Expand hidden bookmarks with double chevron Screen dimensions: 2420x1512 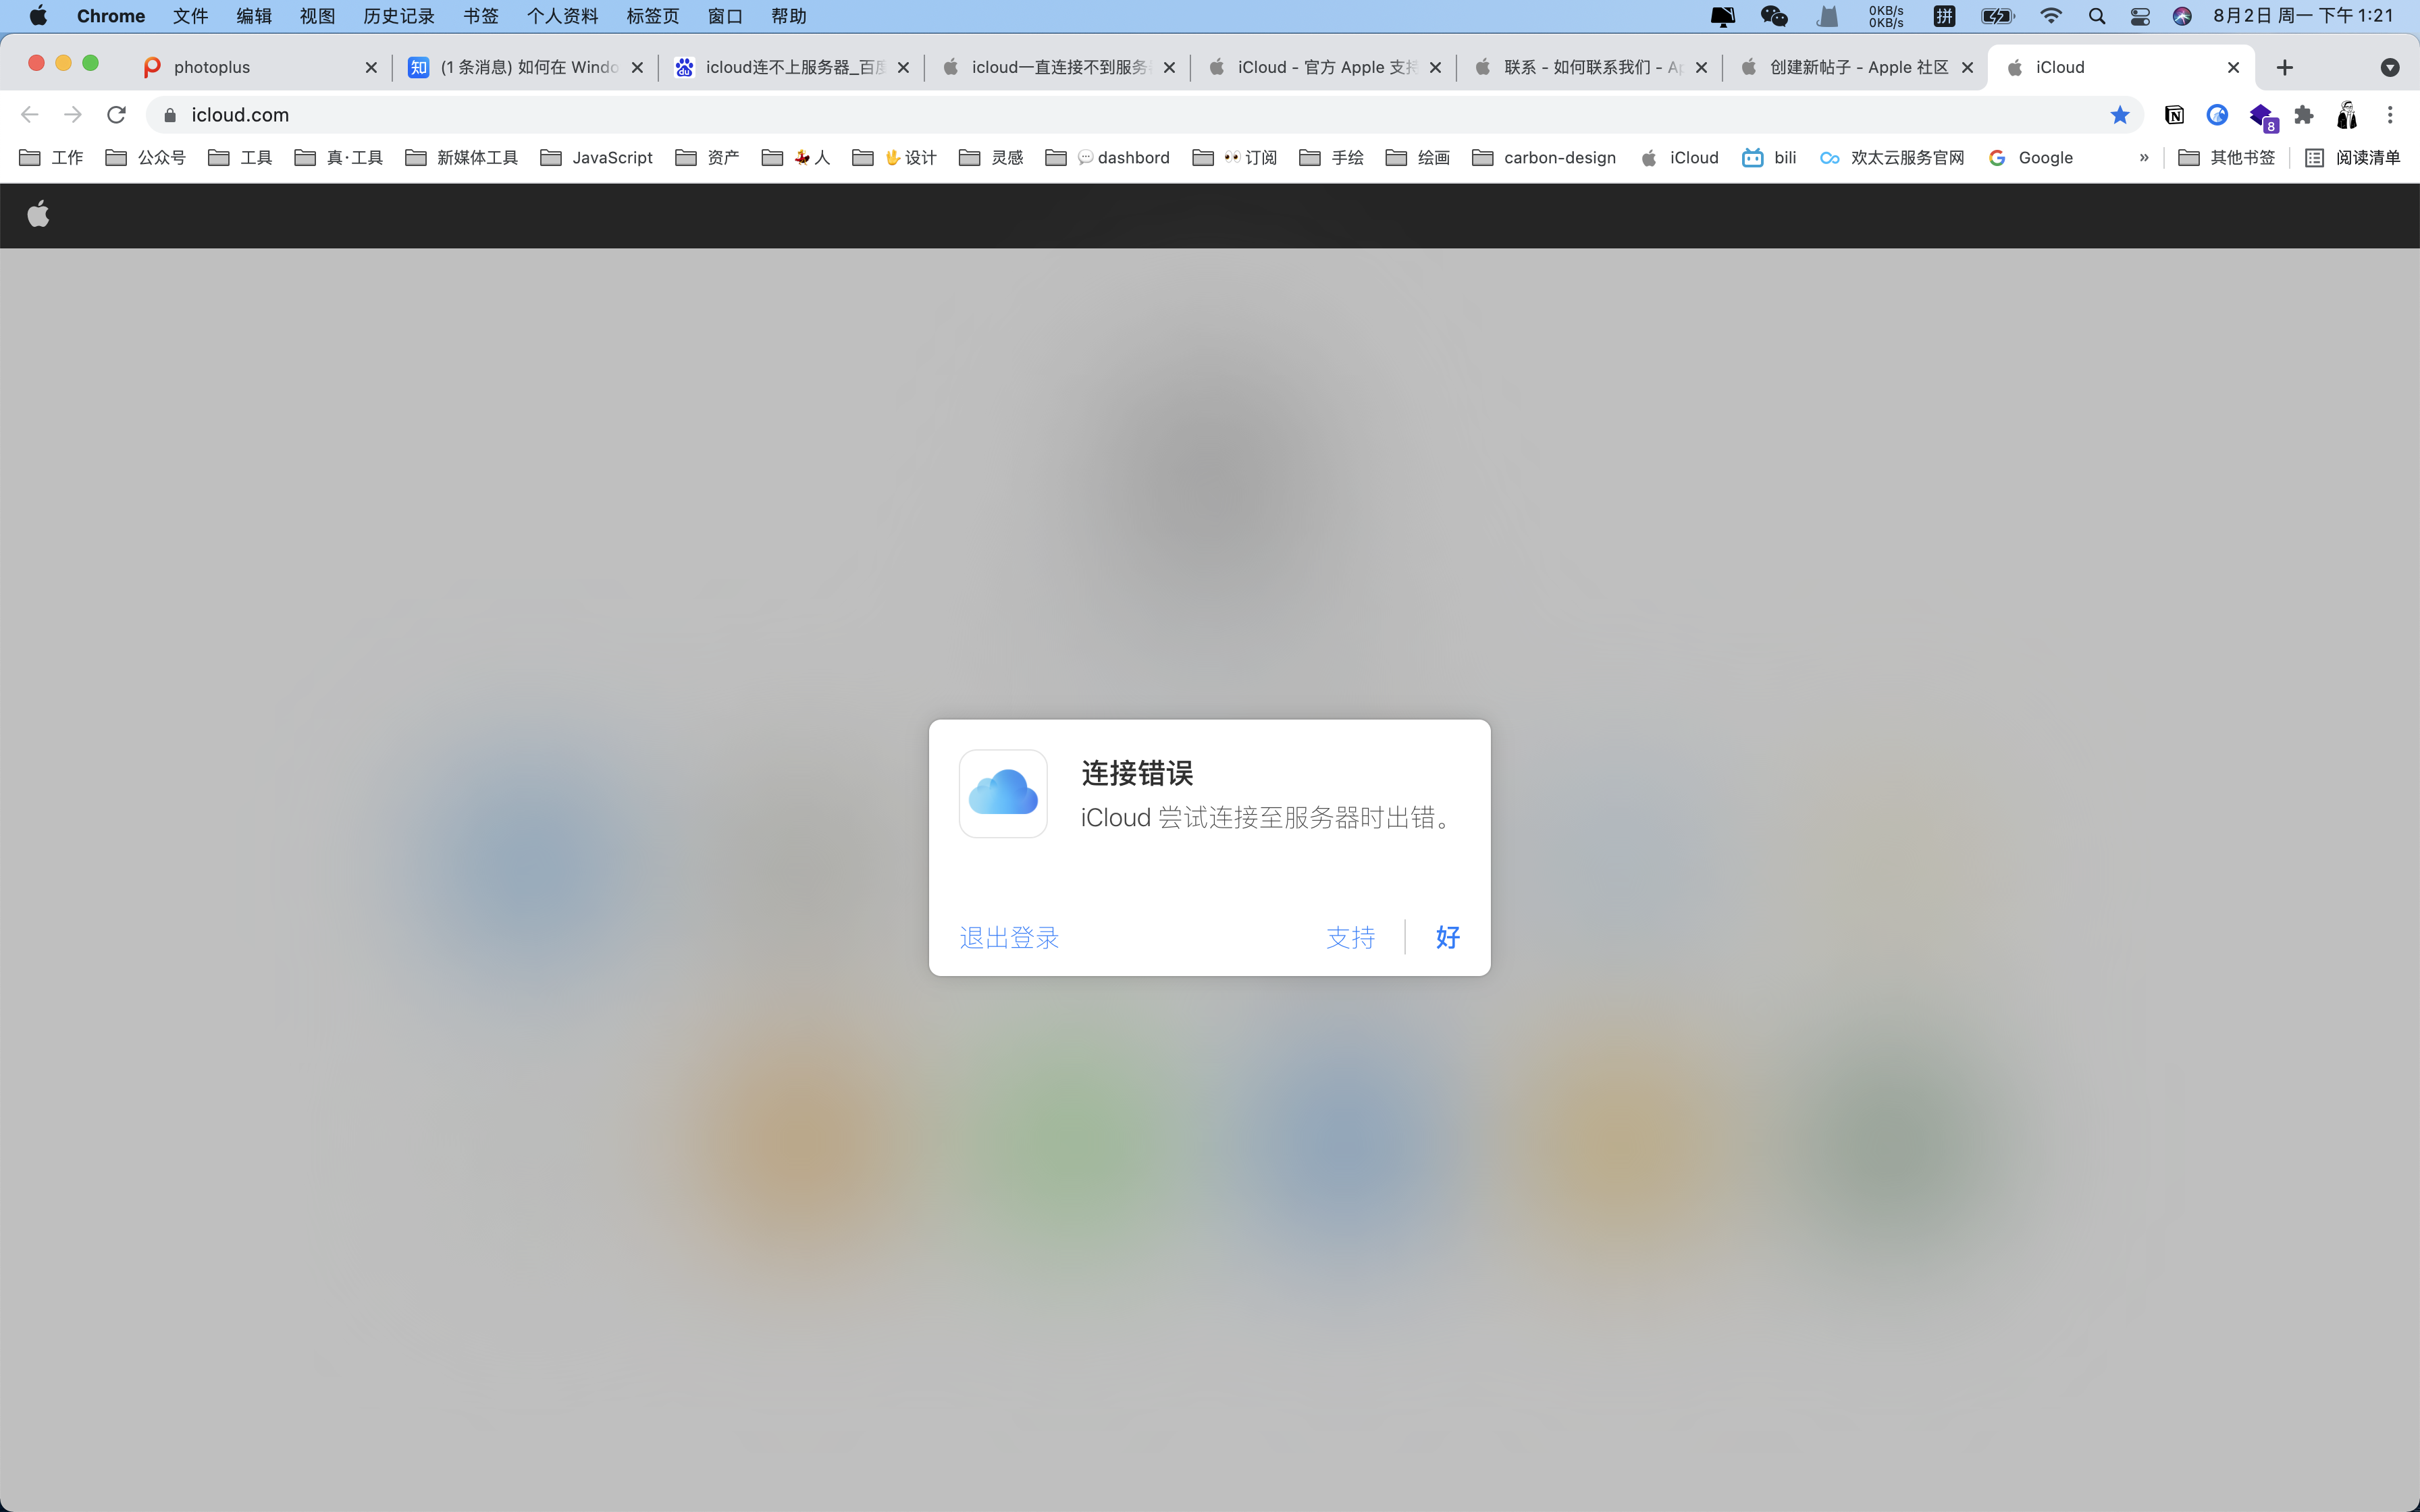tap(2143, 158)
